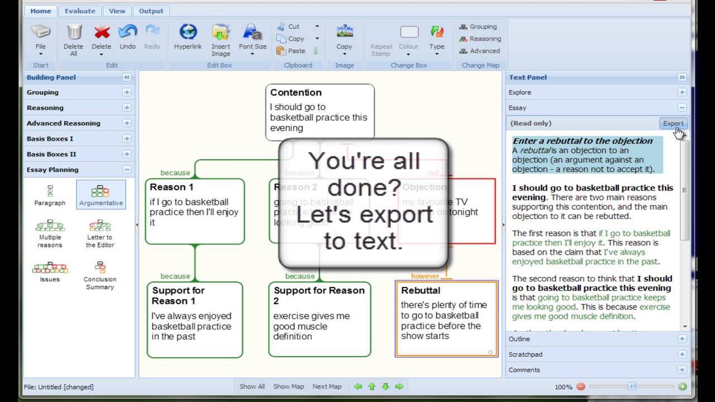Switch to the Home tab
Screen dimensions: 715x402
click(41, 11)
